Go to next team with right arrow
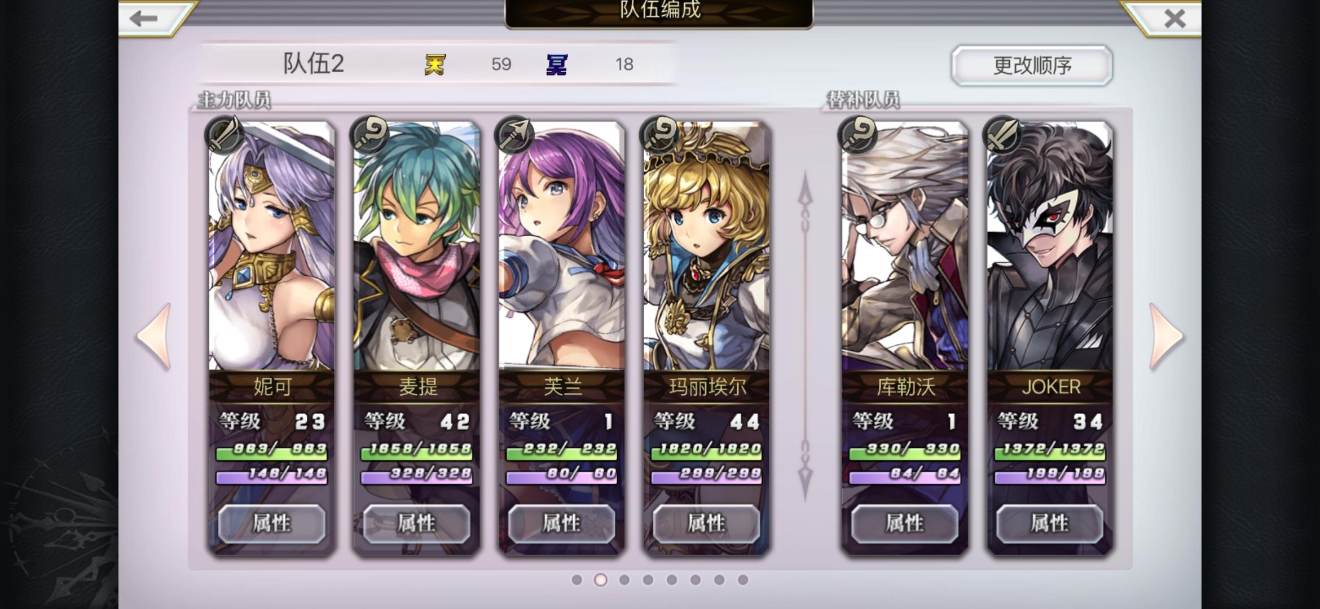 (x=1166, y=337)
